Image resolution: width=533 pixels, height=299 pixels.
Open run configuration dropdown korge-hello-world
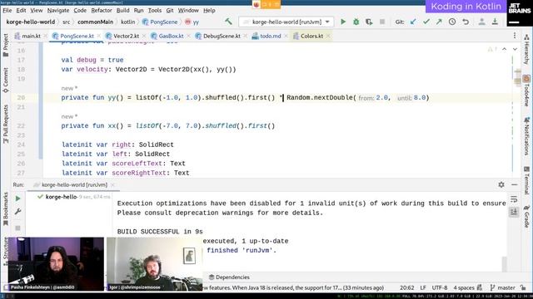click(286, 22)
